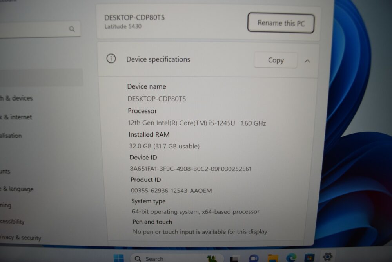392x262 pixels.
Task: Click the Settings gear taskbar icon
Action: click(327, 257)
